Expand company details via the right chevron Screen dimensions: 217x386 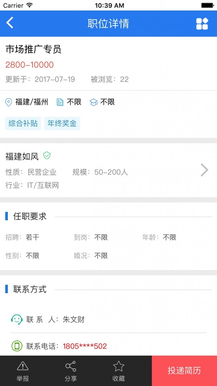coord(204,170)
